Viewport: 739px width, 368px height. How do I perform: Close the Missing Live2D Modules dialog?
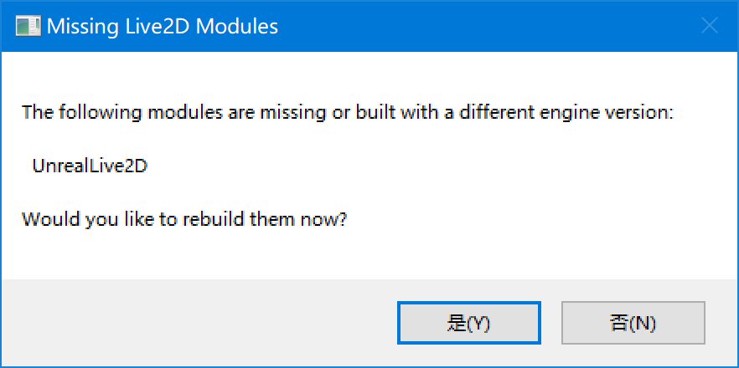point(709,26)
